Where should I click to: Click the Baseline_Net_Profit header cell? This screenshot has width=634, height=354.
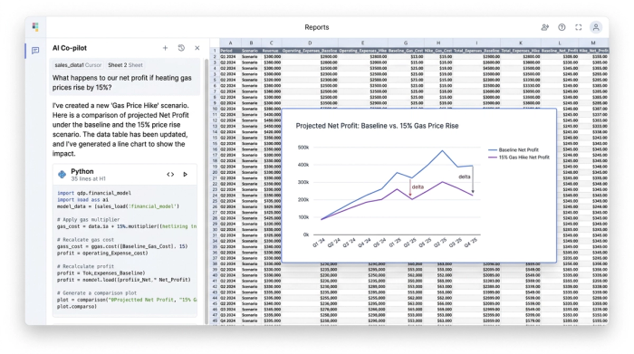560,51
